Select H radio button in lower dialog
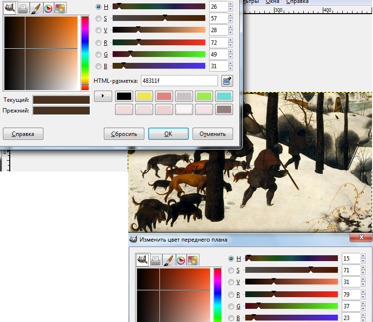373x322 pixels. coord(231,258)
